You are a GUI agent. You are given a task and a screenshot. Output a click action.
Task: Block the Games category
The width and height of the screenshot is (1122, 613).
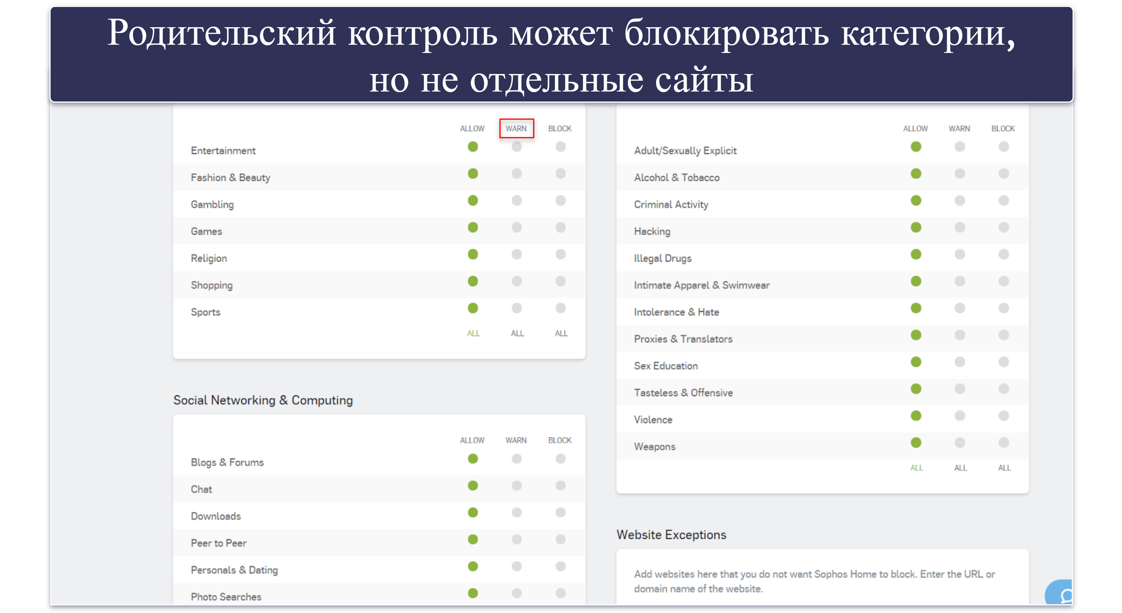[561, 227]
